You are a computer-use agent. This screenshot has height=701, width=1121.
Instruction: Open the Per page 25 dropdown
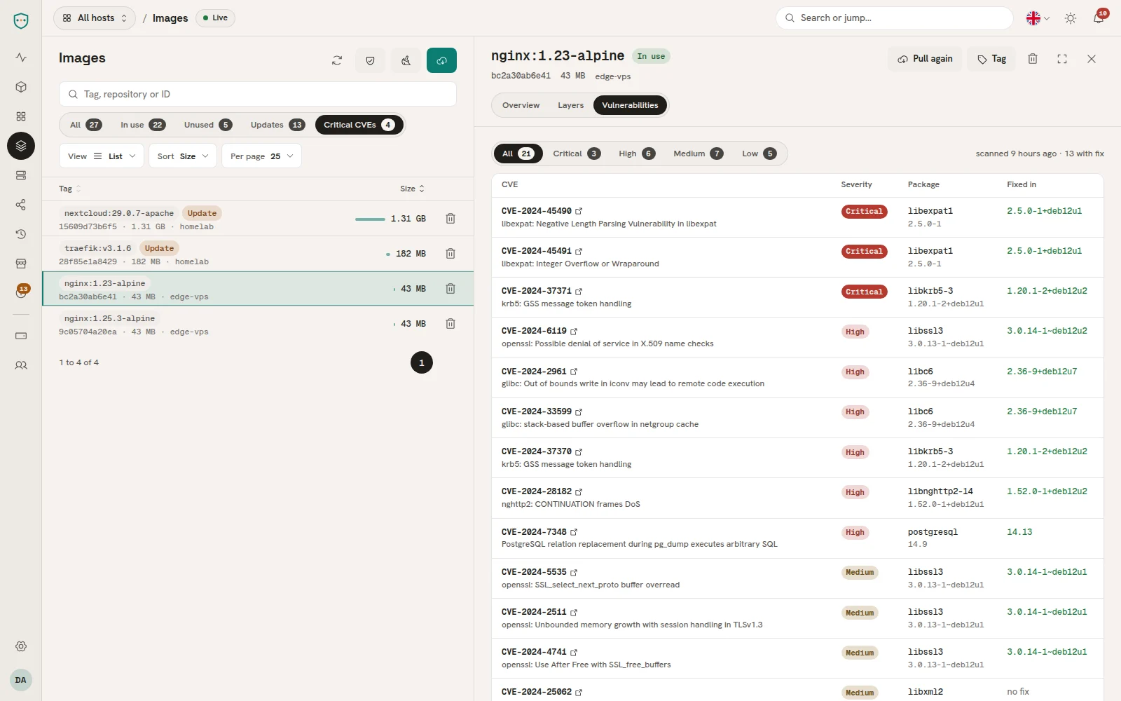[261, 156]
